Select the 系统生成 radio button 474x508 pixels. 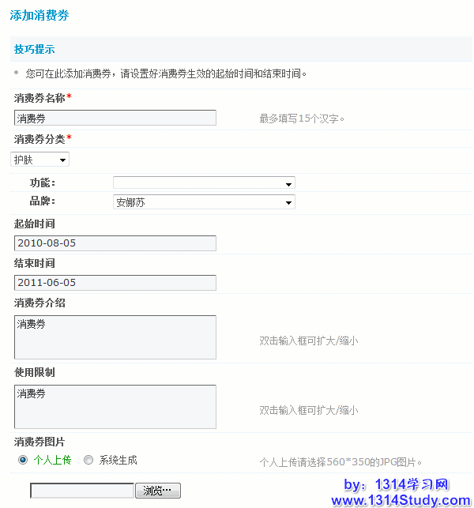[88, 460]
